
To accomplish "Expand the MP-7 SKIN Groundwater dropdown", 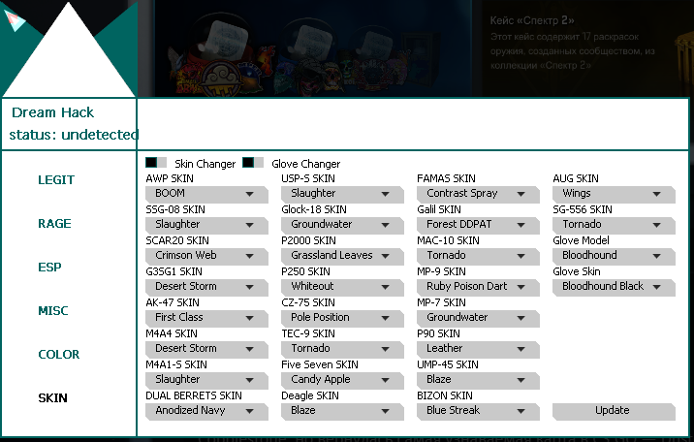I will coord(478,319).
